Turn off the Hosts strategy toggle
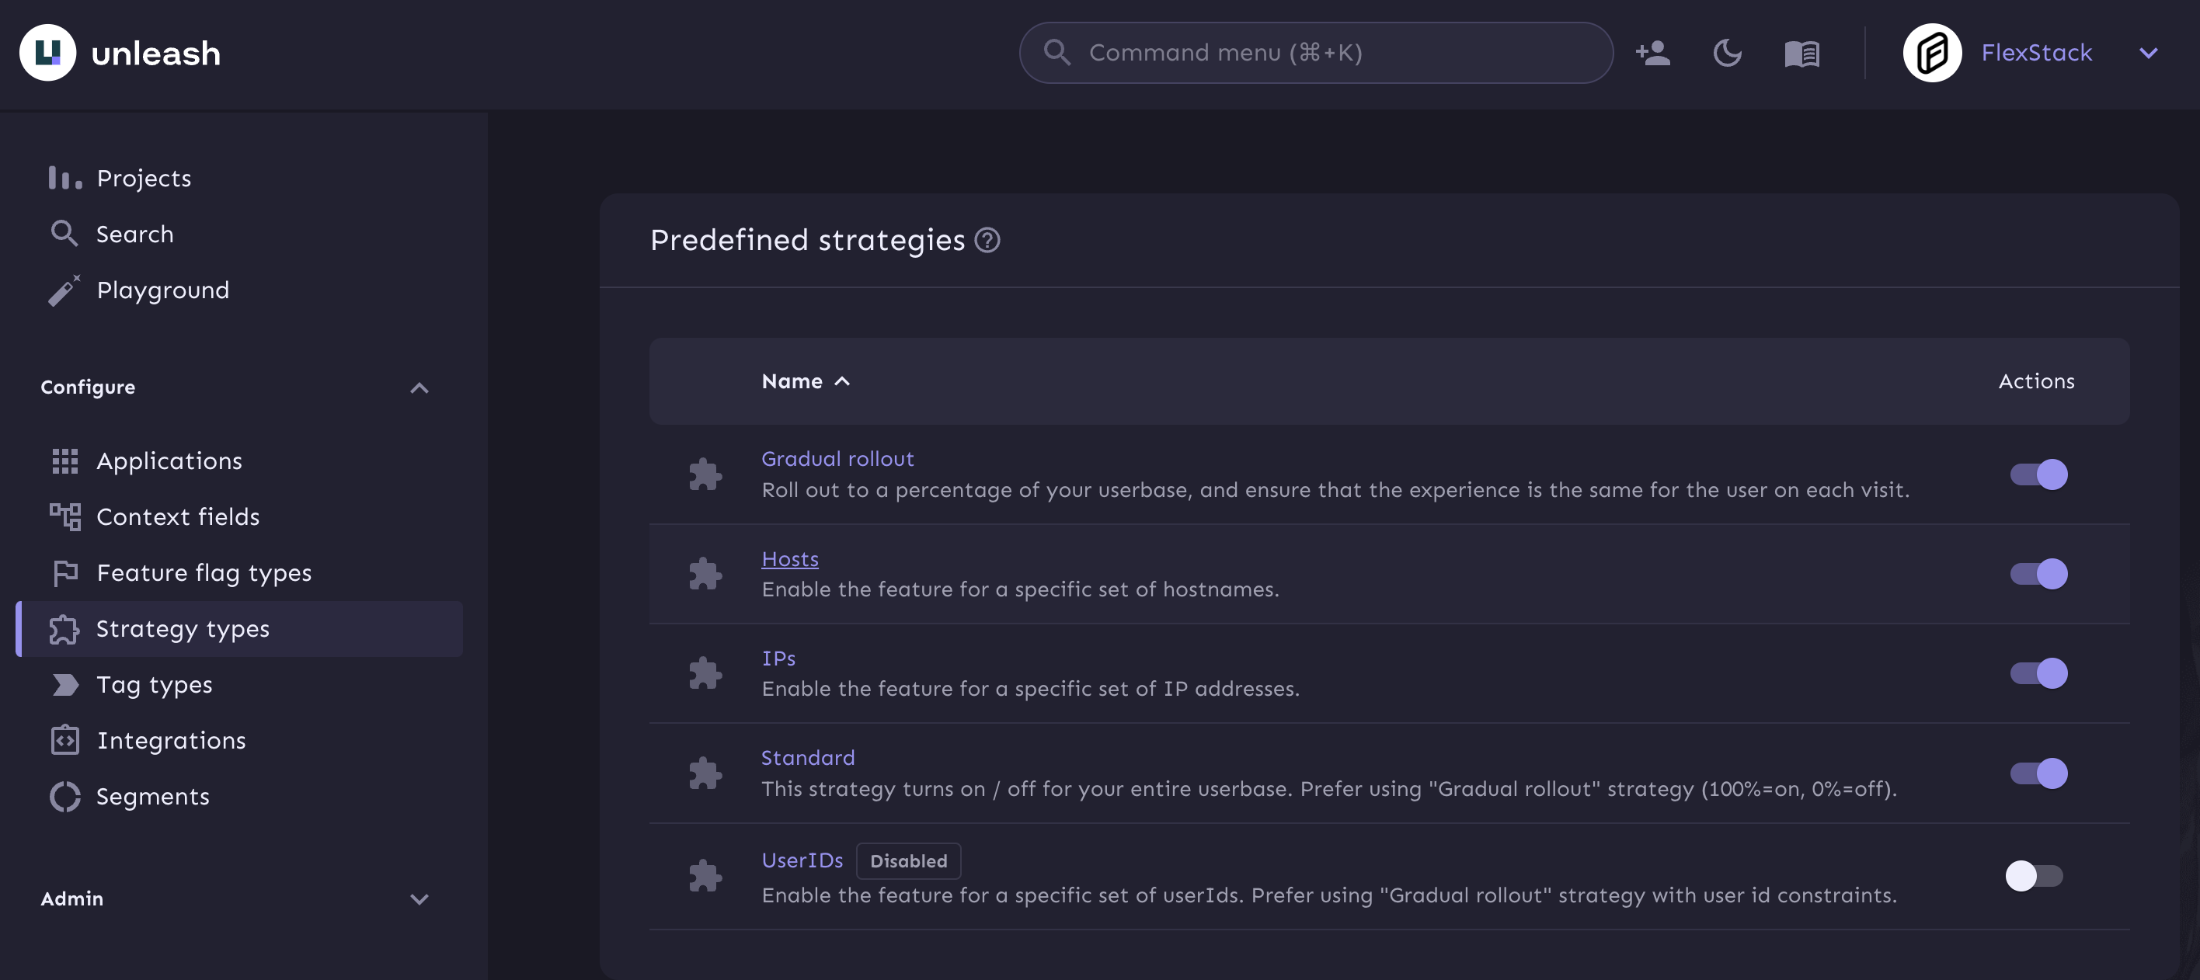Screen dimensions: 2200x980 pyautogui.click(x=2038, y=574)
